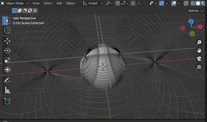Activate the Move tool
The height and width of the screenshot is (122, 207).
pyautogui.click(x=7, y=41)
